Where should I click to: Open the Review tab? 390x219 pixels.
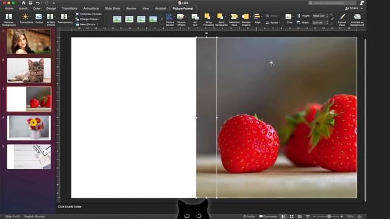coord(131,9)
